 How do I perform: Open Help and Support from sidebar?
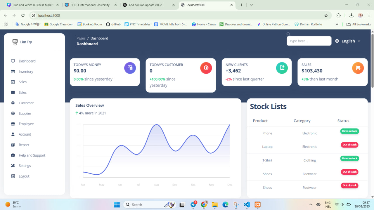(32, 155)
